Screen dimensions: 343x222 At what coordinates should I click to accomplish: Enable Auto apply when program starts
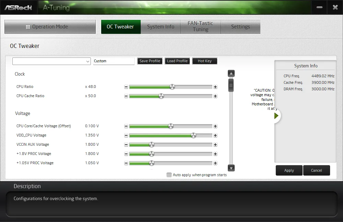[169, 175]
